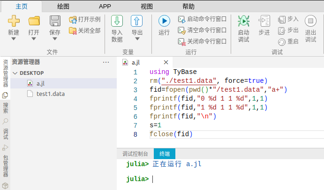Image resolution: width=324 pixels, height=190 pixels.
Task: Click the fclose(fid) code line
Action: point(171,134)
